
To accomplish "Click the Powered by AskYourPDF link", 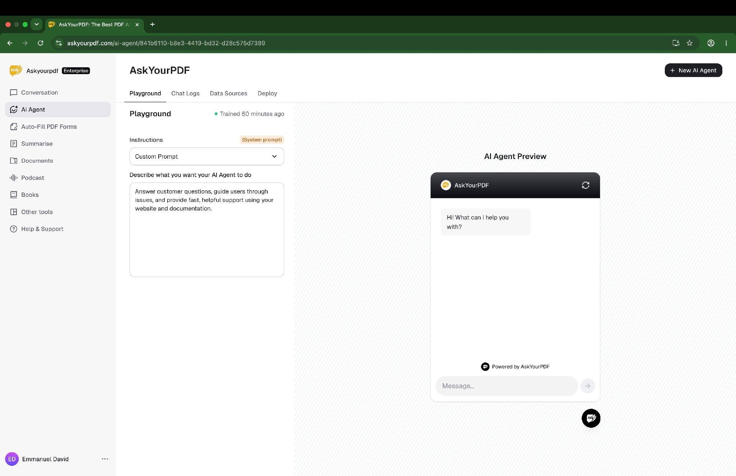I will (x=515, y=367).
